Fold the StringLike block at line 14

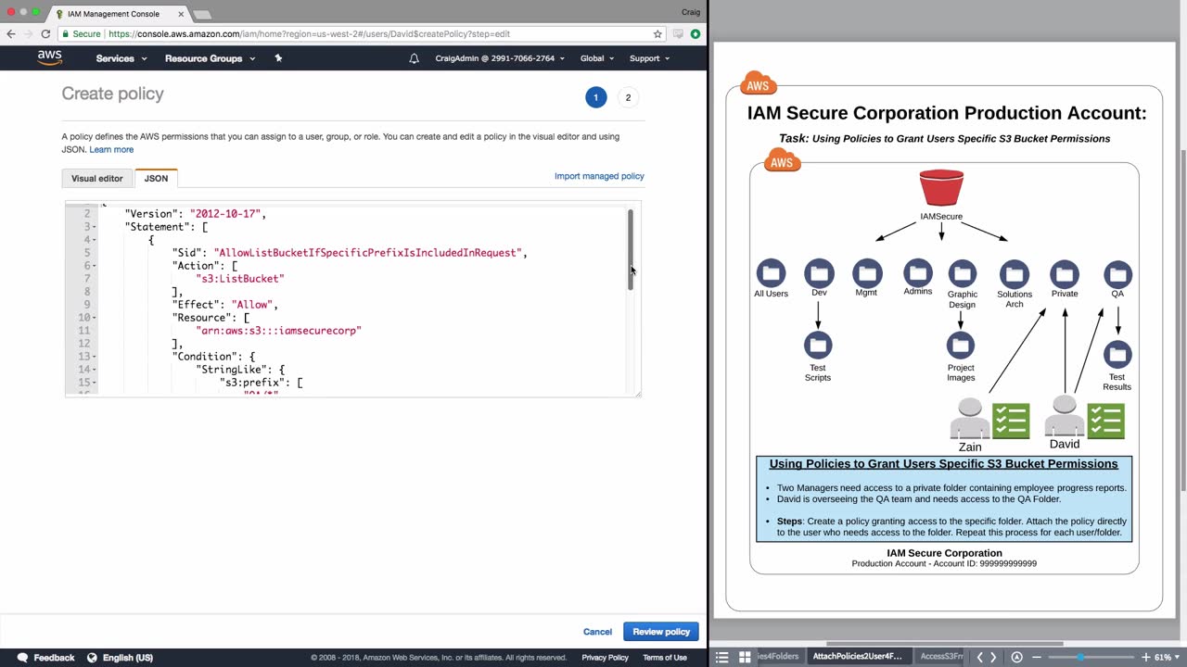(x=96, y=370)
